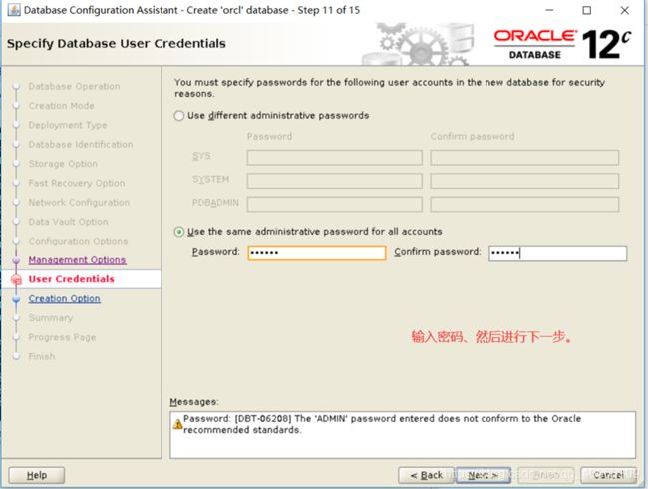Image resolution: width=648 pixels, height=489 pixels.
Task: Click the Password input field
Action: pyautogui.click(x=317, y=253)
